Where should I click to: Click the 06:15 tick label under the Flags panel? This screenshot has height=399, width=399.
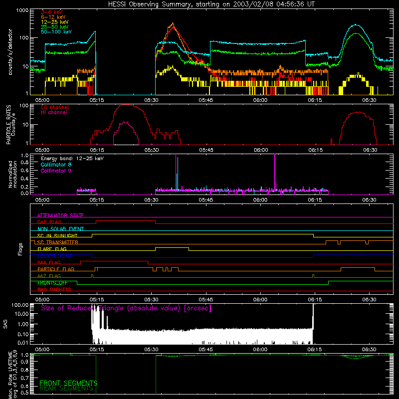[x=315, y=300]
